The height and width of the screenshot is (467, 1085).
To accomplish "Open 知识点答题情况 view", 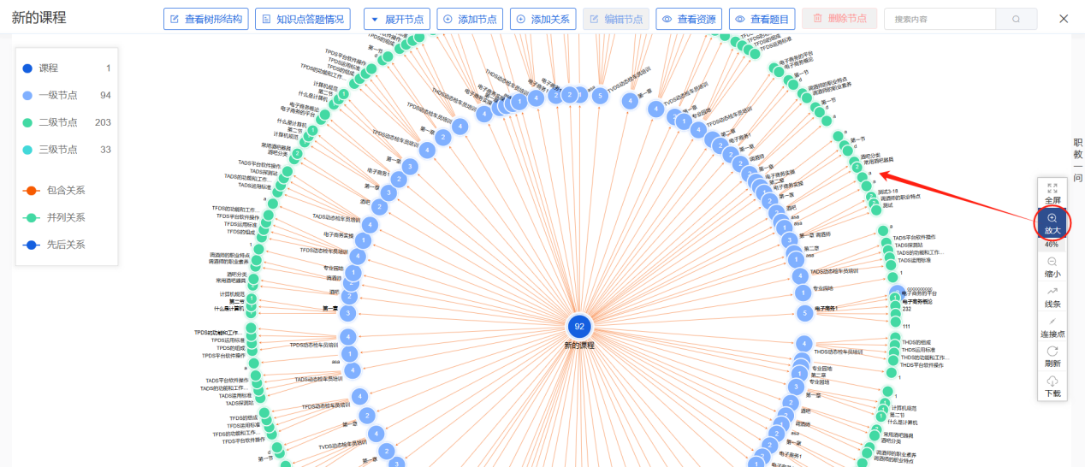I will point(303,19).
